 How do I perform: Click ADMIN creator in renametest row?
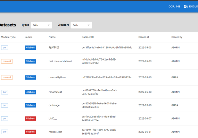tap(175, 92)
